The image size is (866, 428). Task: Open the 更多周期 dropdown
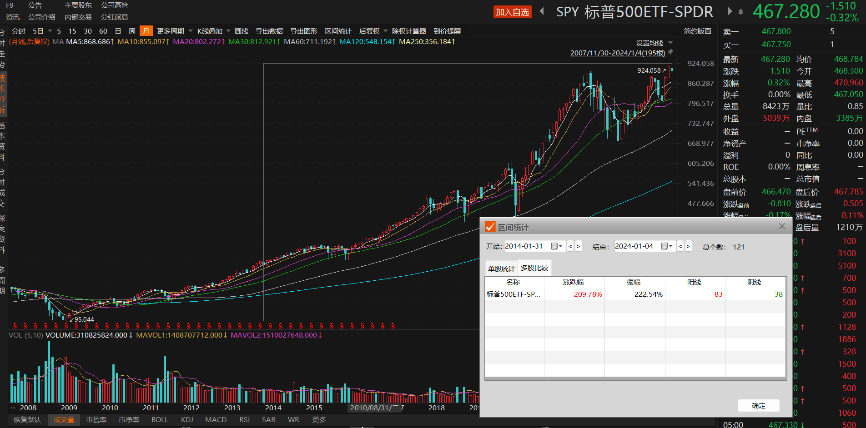[x=175, y=31]
